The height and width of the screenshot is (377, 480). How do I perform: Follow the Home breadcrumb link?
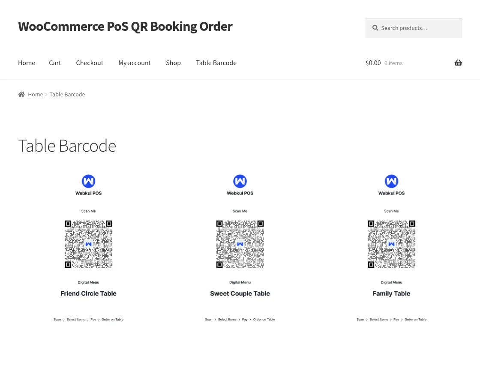click(36, 94)
